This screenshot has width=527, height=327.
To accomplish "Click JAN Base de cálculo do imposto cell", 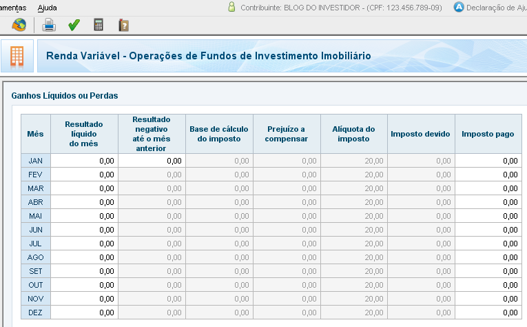I will click(x=220, y=161).
